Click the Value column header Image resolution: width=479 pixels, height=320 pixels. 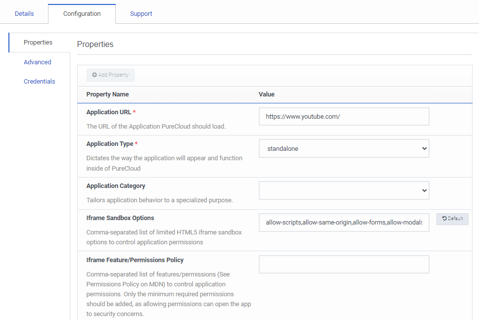(x=267, y=94)
